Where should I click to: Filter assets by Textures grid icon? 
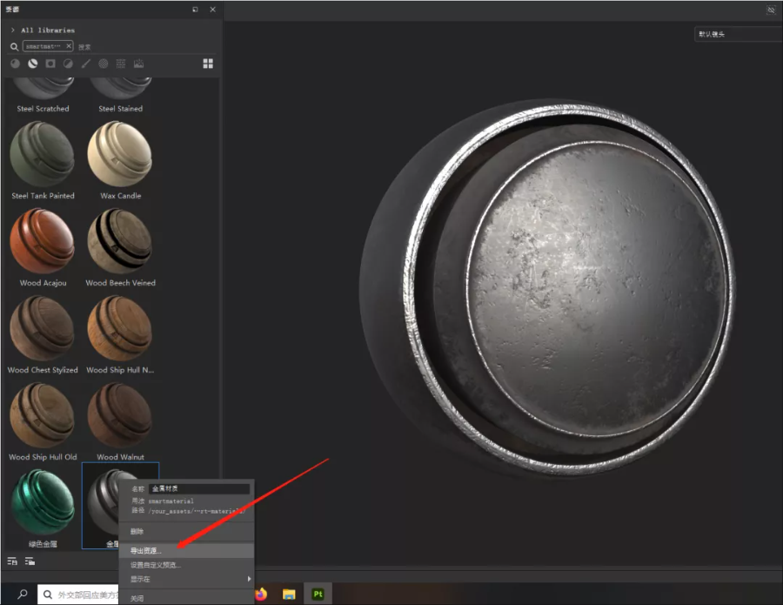point(121,64)
